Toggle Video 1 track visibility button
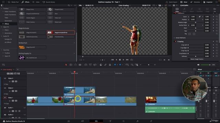220x123 pixels. 16,101
